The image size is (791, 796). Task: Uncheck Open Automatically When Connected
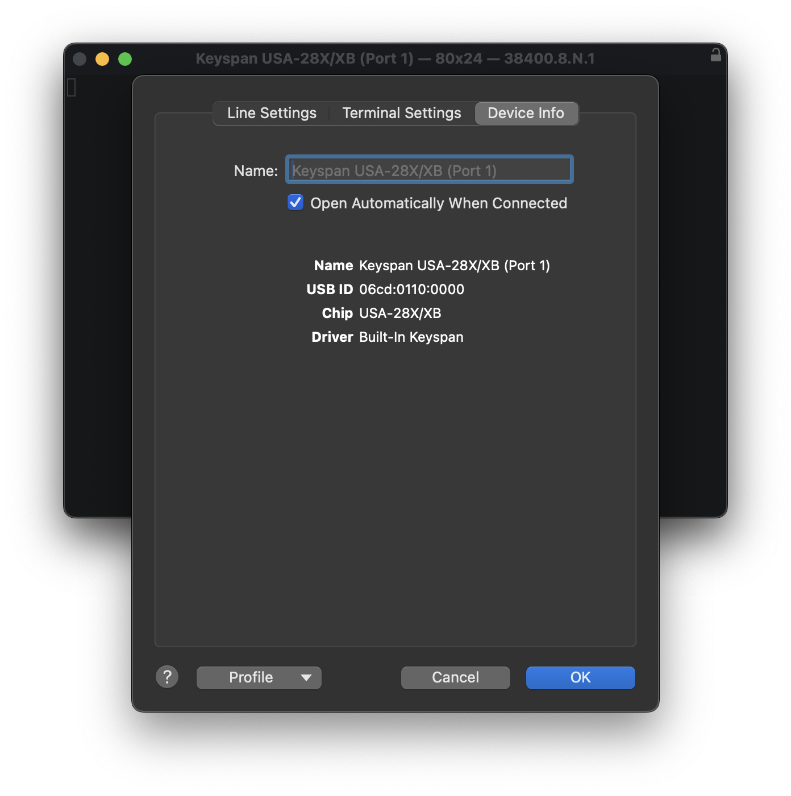click(295, 202)
